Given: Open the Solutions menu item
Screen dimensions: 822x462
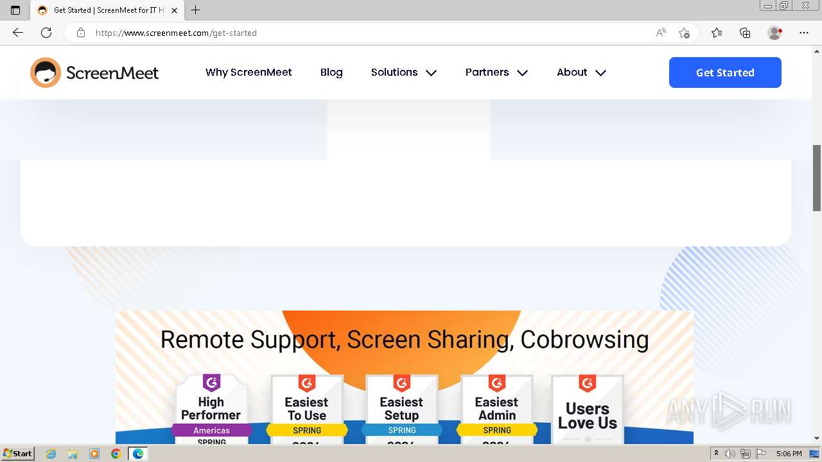Looking at the screenshot, I should [x=394, y=73].
